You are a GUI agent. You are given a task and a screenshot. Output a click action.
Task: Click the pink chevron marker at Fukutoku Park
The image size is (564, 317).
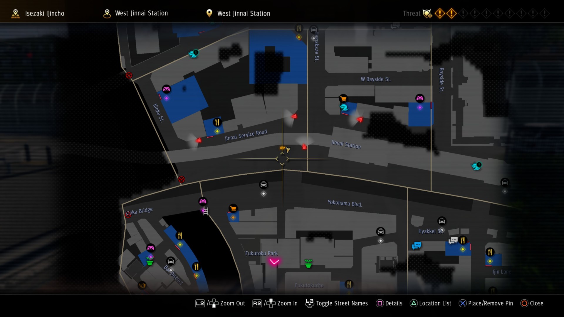point(274,262)
